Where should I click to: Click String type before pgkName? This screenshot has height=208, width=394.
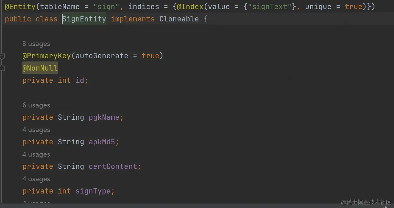[71, 117]
